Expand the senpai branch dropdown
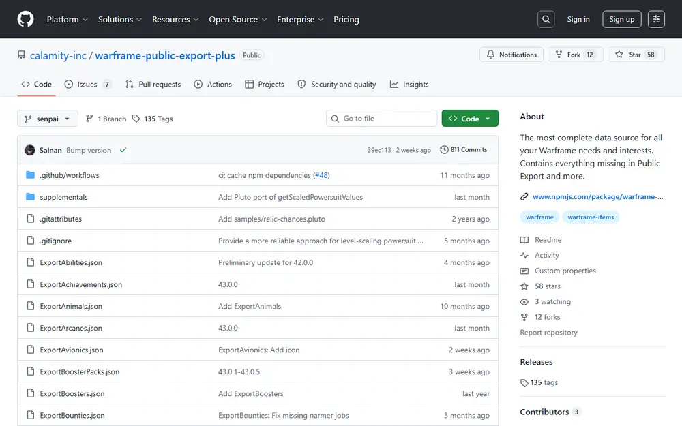The width and height of the screenshot is (682, 426). point(48,119)
